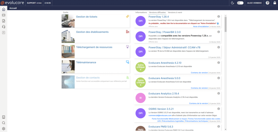This screenshot has width=278, height=132.
Task: Open the tickets icon in left sidebar
Action: pyautogui.click(x=3, y=15)
